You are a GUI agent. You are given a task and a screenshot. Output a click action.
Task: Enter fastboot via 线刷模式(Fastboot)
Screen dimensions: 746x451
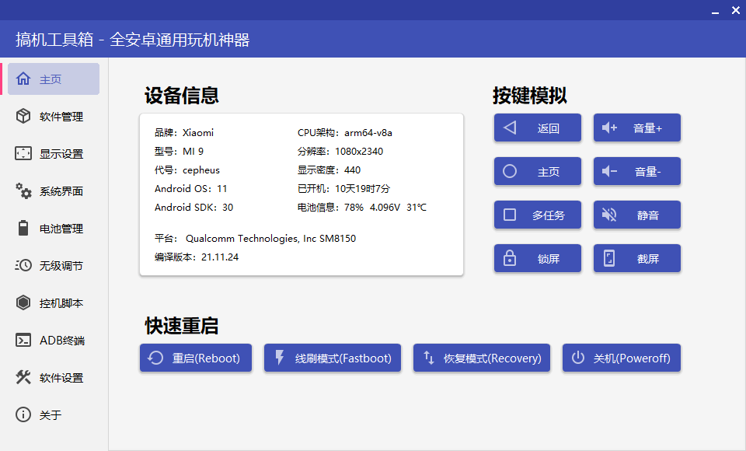[332, 358]
